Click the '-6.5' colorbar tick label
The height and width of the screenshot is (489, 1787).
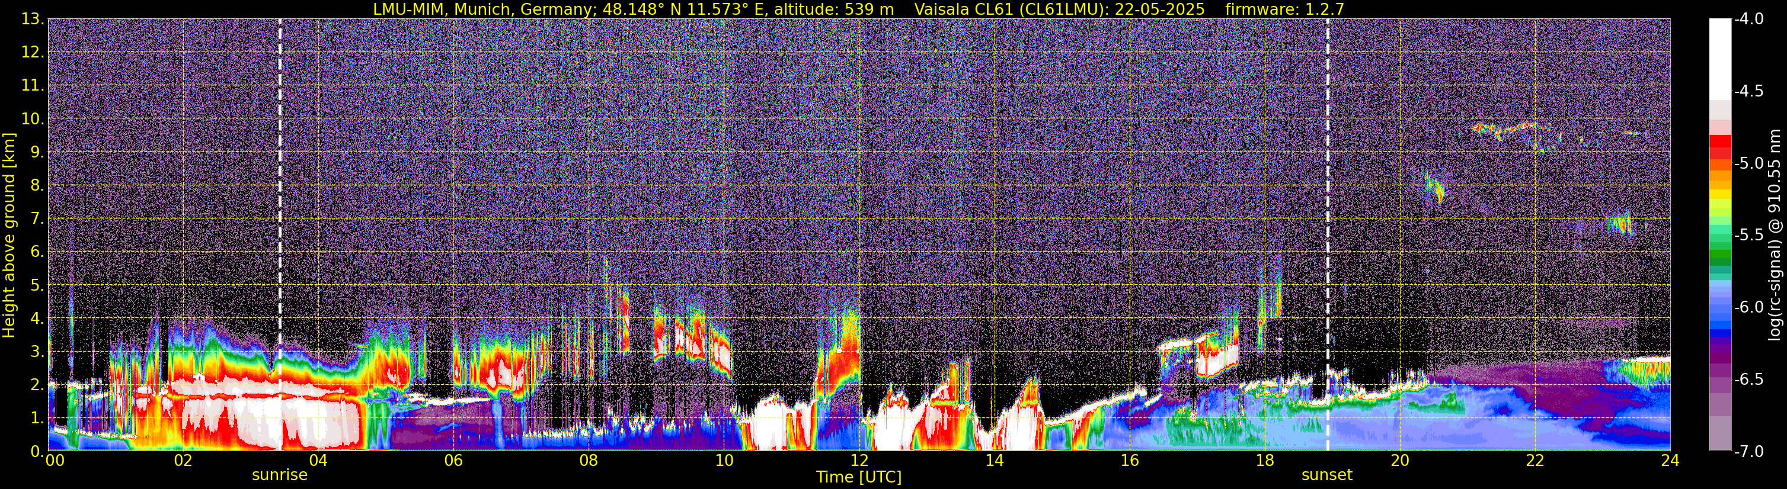pos(1749,379)
